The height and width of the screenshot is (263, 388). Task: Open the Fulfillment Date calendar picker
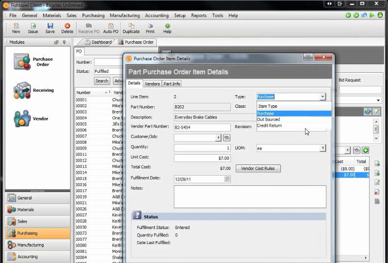click(x=226, y=179)
